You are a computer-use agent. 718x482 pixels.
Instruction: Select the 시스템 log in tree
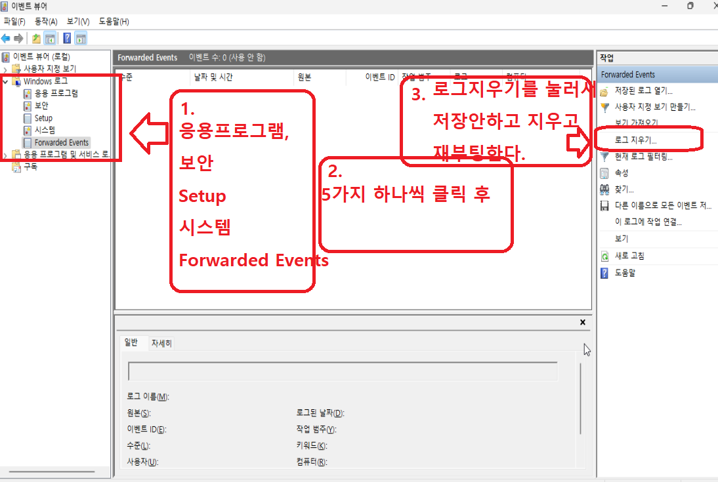coord(45,130)
